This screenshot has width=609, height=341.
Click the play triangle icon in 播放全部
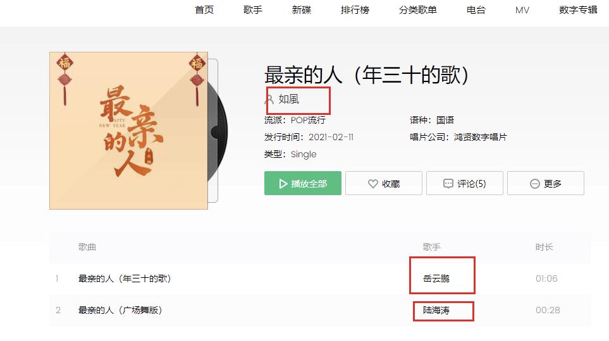(283, 184)
